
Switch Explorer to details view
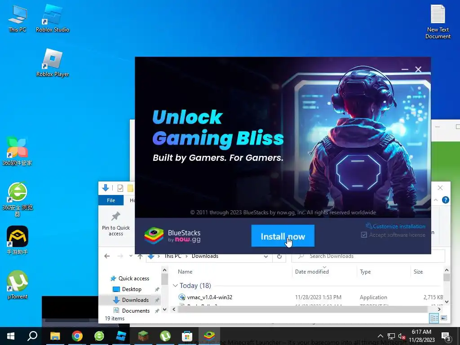(434, 318)
